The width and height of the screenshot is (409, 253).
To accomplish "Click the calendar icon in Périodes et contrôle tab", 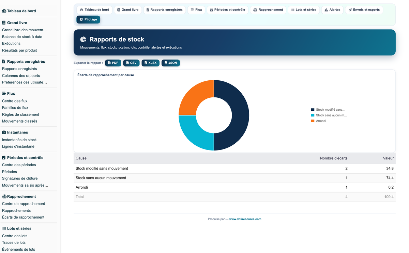I will tap(211, 10).
